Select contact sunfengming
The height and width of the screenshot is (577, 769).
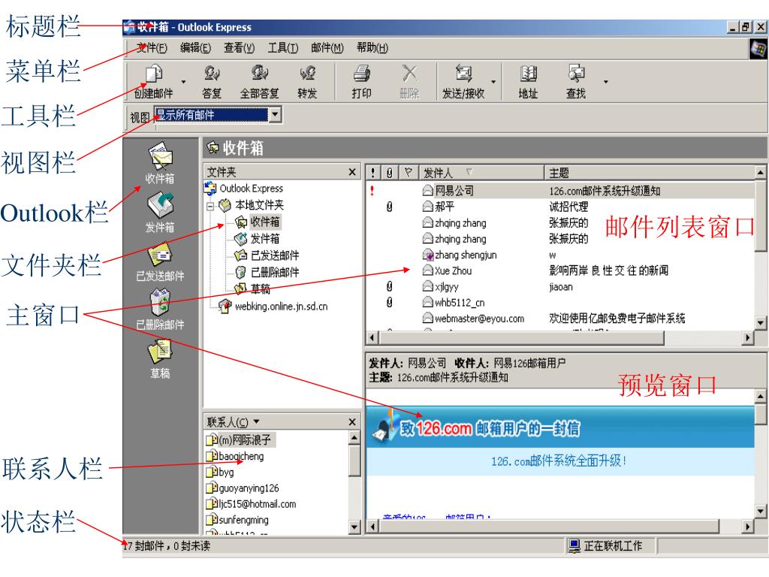pyautogui.click(x=238, y=520)
